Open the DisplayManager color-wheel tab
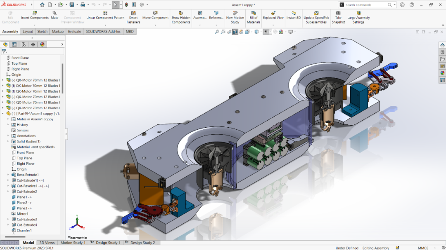This screenshot has width=446, height=250. click(x=42, y=44)
